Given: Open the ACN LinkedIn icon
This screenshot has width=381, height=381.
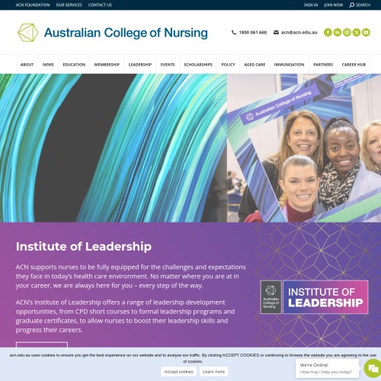Looking at the screenshot, I should (x=338, y=33).
